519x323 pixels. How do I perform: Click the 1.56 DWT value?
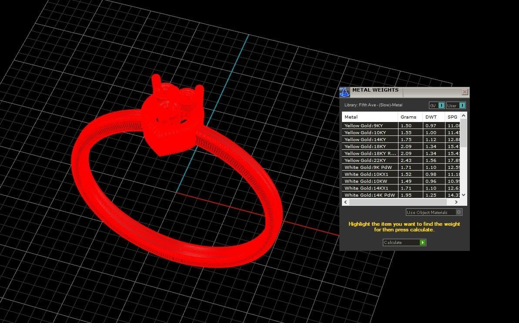(x=431, y=160)
